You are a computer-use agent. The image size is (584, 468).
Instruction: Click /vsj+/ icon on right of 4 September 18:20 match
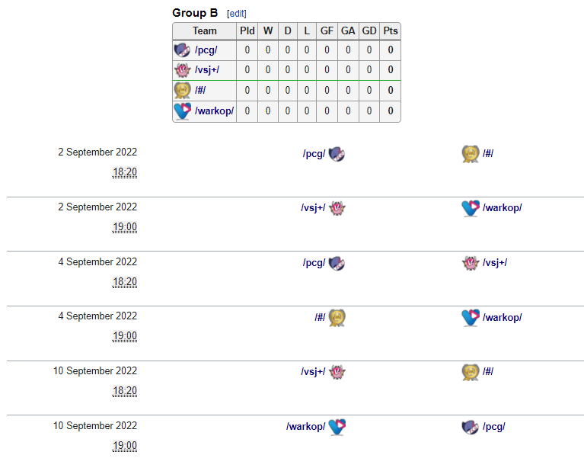pos(470,263)
